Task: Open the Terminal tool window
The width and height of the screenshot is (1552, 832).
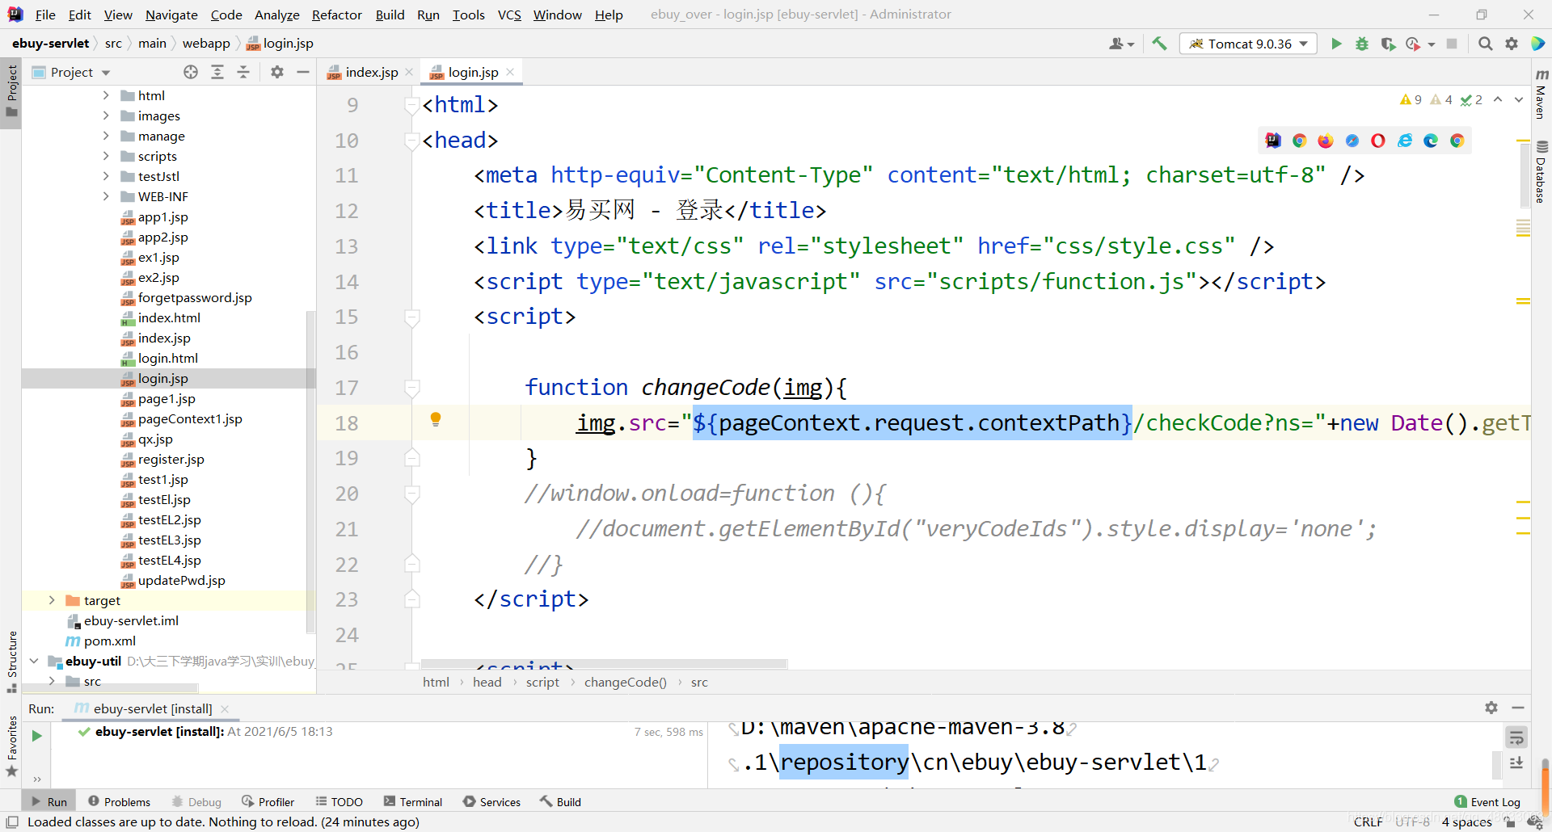Action: pyautogui.click(x=413, y=801)
